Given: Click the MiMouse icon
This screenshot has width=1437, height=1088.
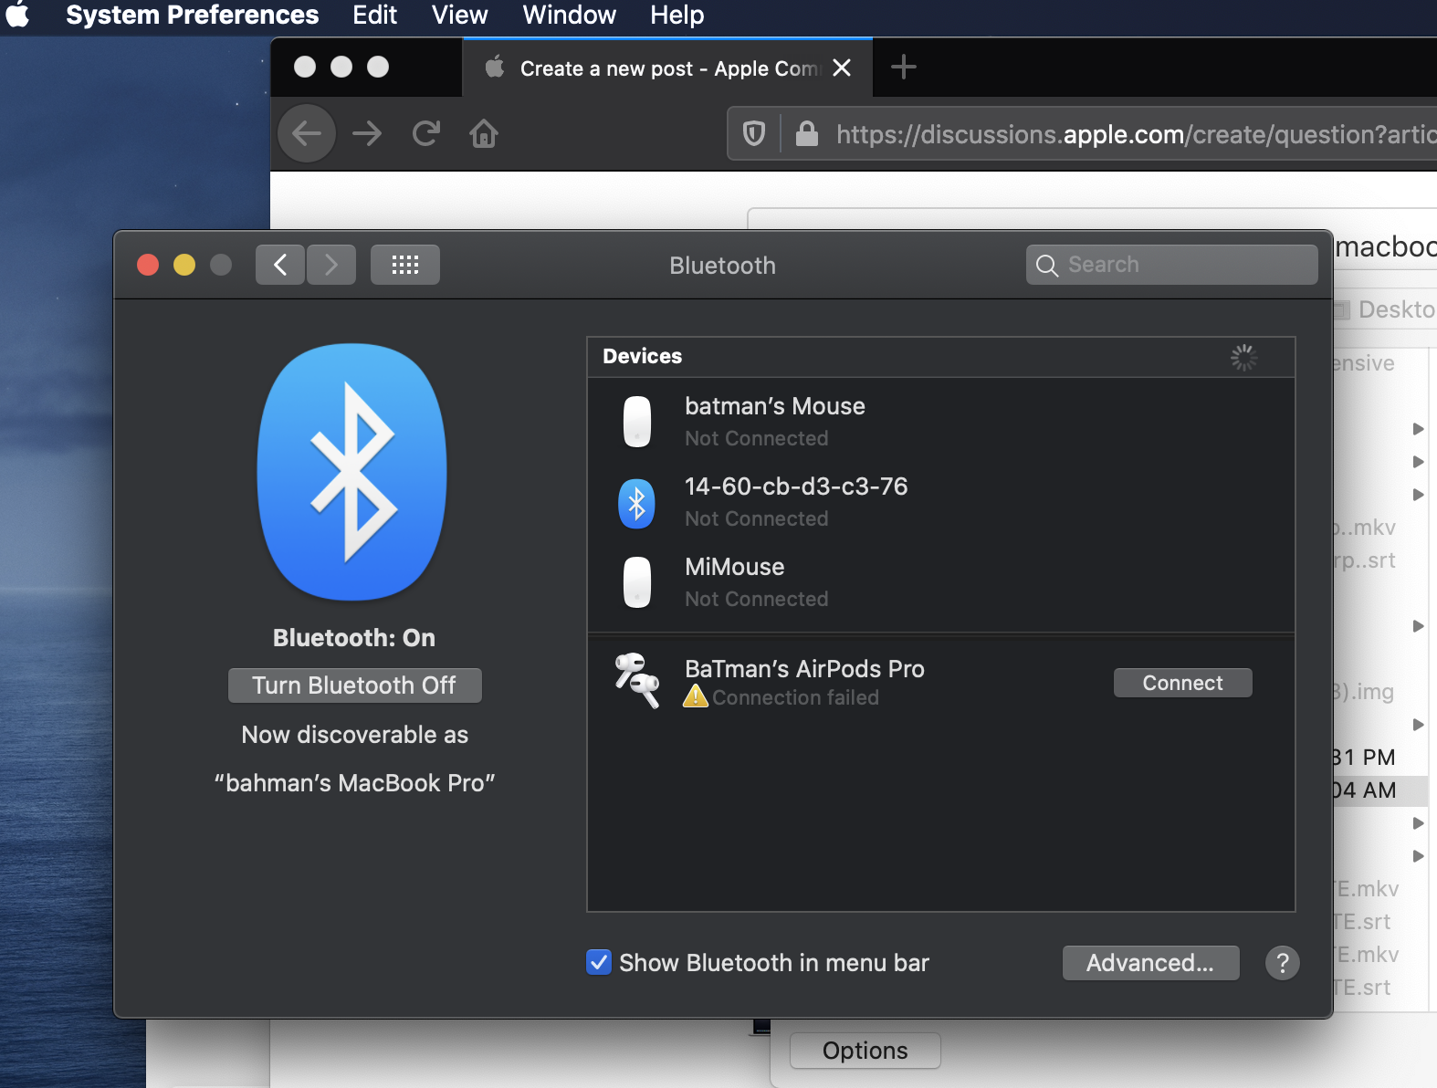Looking at the screenshot, I should point(637,582).
